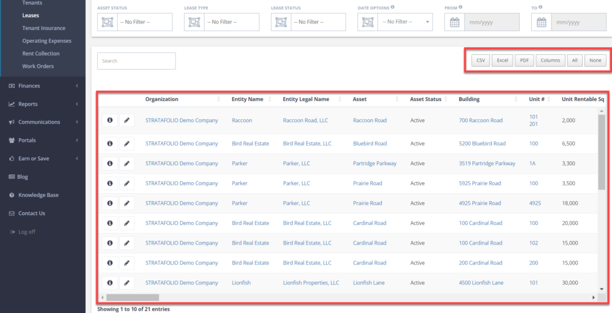Expand the Finances sidebar menu
Viewport: 612px width, 313px height.
point(42,86)
